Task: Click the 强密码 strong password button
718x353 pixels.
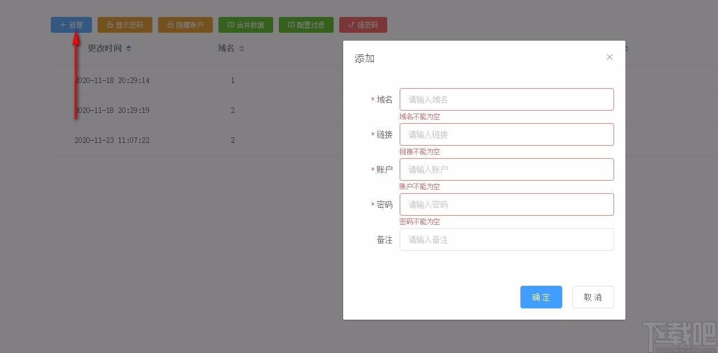Action: (x=363, y=25)
